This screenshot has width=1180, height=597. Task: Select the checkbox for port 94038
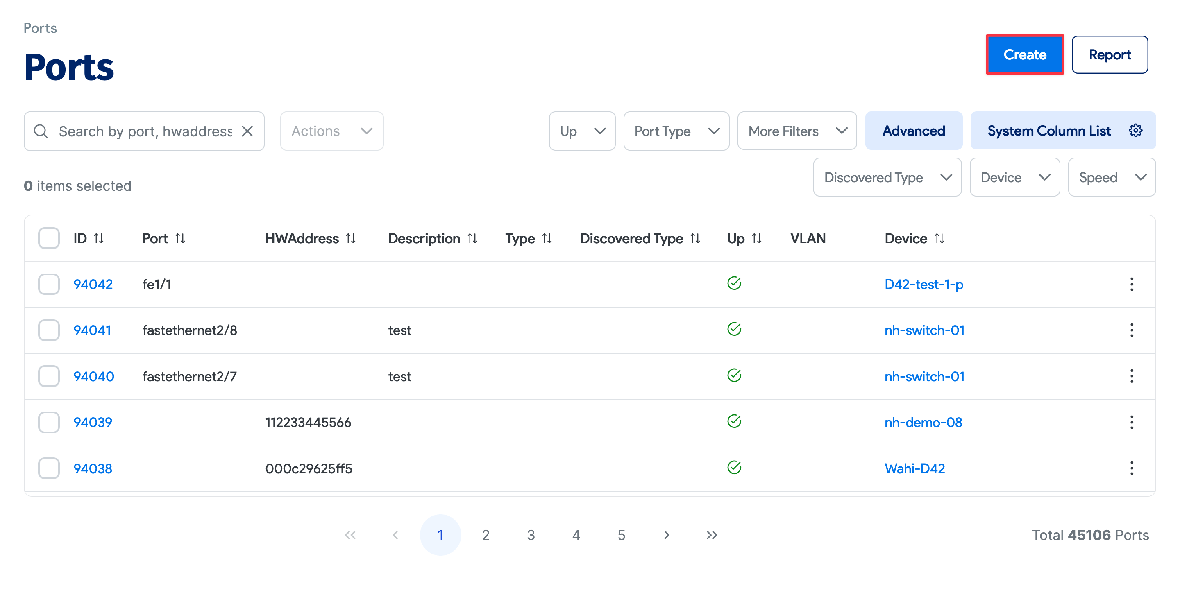point(49,468)
